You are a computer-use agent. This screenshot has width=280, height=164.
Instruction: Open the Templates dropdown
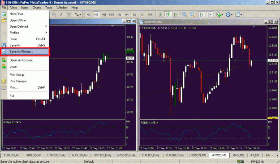(239, 15)
